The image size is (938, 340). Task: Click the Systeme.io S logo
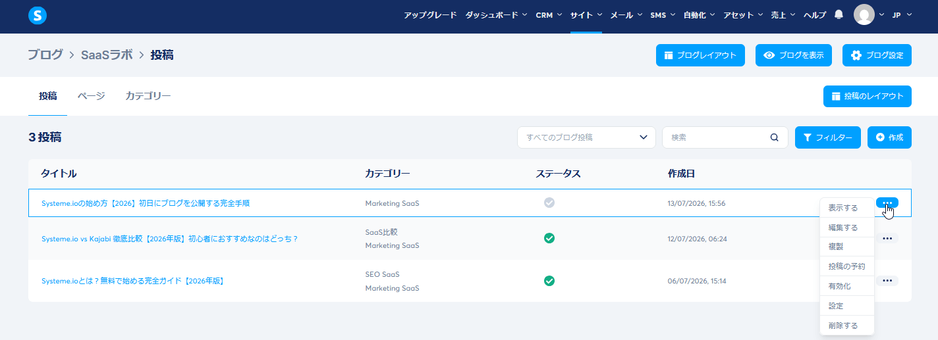(x=38, y=16)
